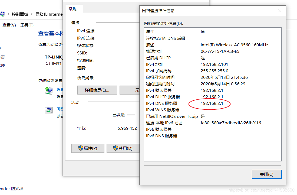Select the IPv4 DHCP 服务器 row
Image resolution: width=297 pixels, height=195 pixels.
213,97
